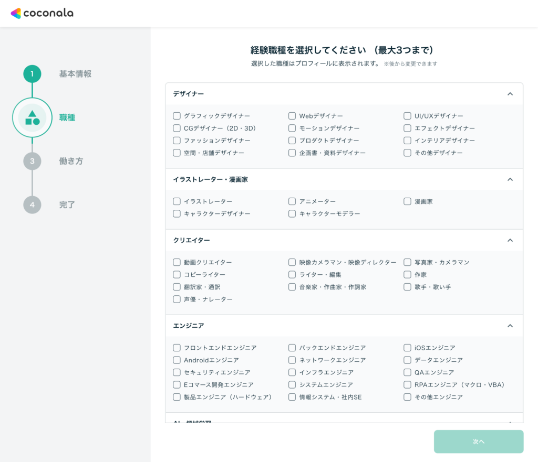
Task: Select the 完了 step label
Action: pyautogui.click(x=67, y=205)
